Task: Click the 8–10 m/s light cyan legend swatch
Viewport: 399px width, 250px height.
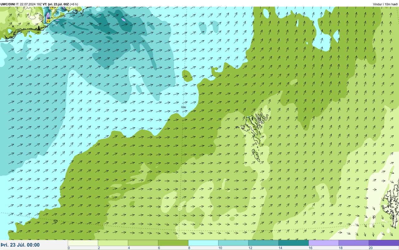Action: pos(203,243)
